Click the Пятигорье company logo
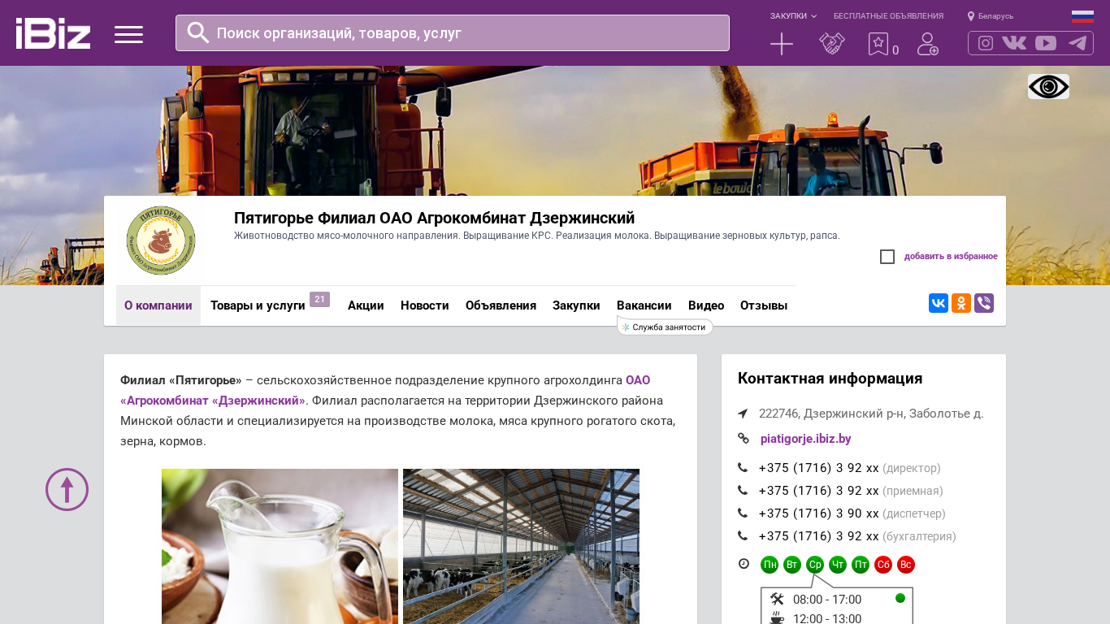The height and width of the screenshot is (624, 1110). tap(161, 240)
